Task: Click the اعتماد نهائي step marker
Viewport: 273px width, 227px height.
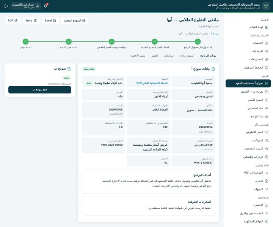Action: 26,42
